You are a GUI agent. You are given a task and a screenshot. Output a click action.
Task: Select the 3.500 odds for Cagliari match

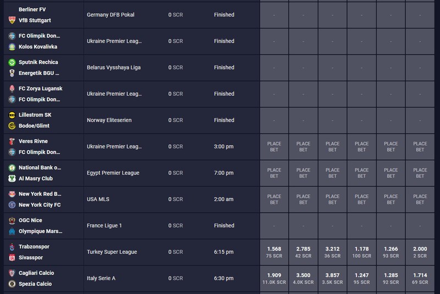click(304, 279)
